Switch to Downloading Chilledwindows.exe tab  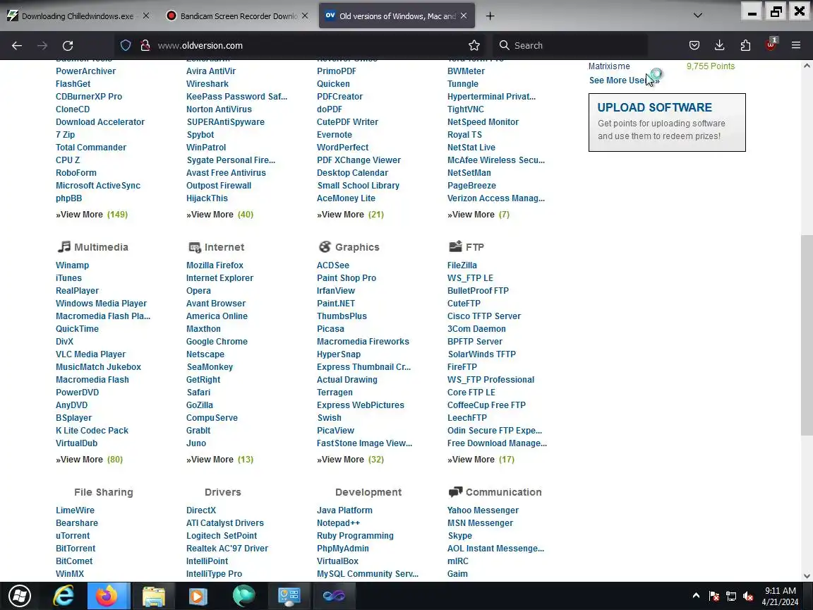[78, 16]
